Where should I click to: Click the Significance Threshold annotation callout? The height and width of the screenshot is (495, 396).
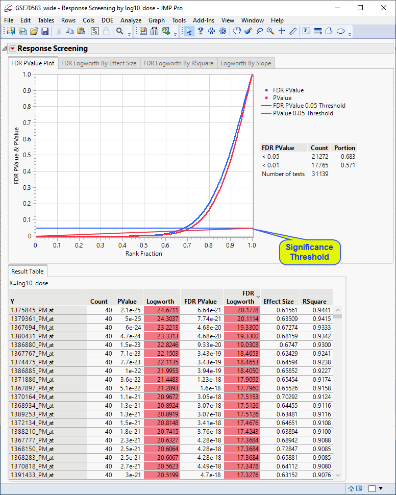coord(309,252)
